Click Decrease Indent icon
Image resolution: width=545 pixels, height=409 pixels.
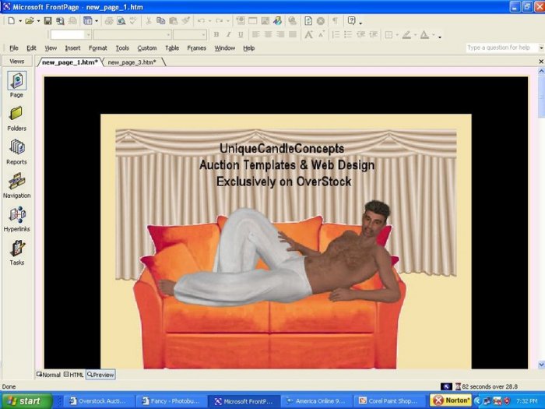click(360, 34)
